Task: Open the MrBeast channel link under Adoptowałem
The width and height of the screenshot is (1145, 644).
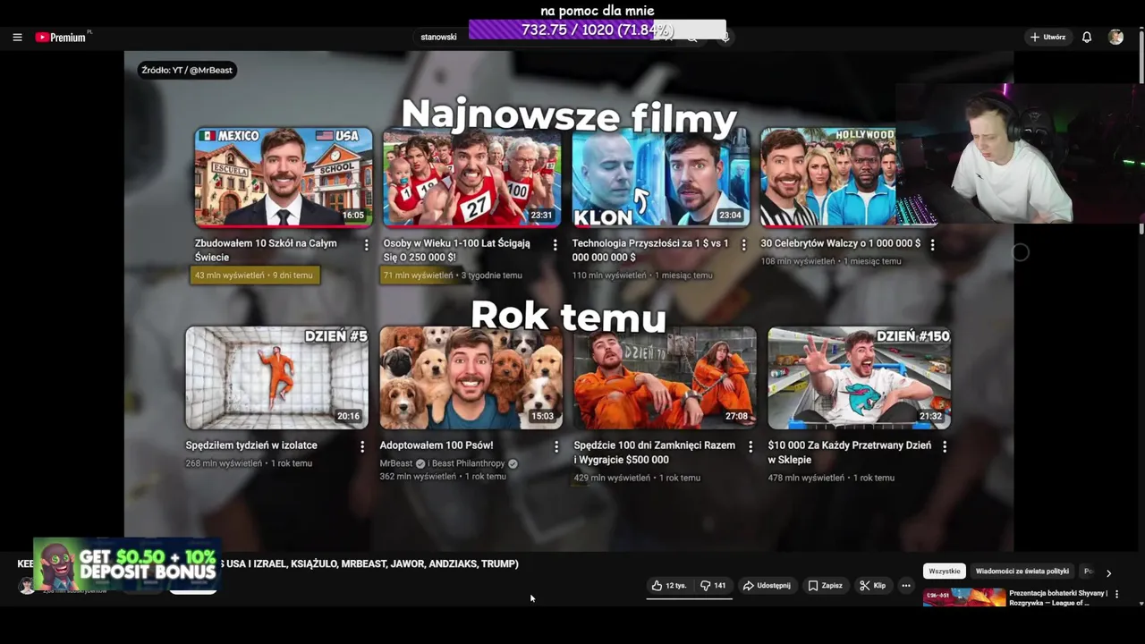Action: point(396,463)
